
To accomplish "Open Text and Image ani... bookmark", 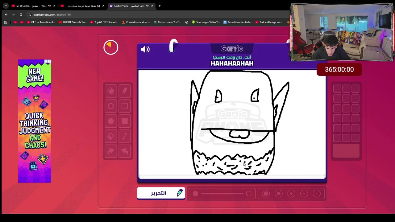I will point(269,22).
